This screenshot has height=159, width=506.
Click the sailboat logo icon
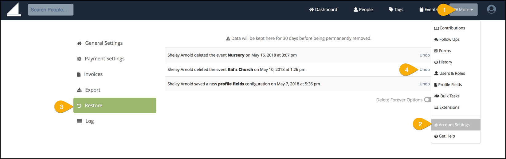pos(14,9)
